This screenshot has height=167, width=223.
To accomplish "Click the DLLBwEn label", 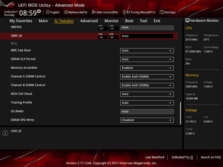I will [17, 111].
